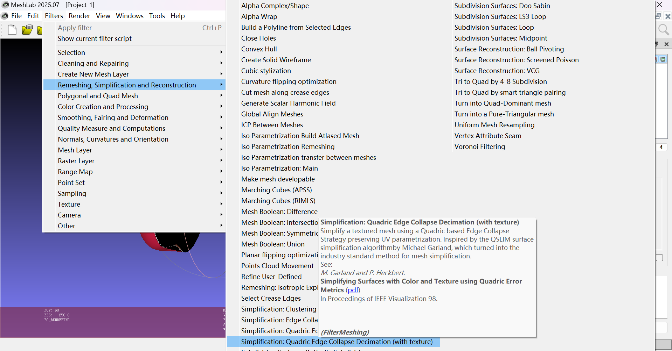The image size is (672, 351).
Task: Choose the Alpha Wrap filter
Action: pyautogui.click(x=259, y=16)
